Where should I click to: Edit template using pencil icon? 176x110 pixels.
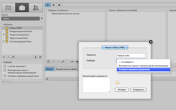(x=13, y=57)
